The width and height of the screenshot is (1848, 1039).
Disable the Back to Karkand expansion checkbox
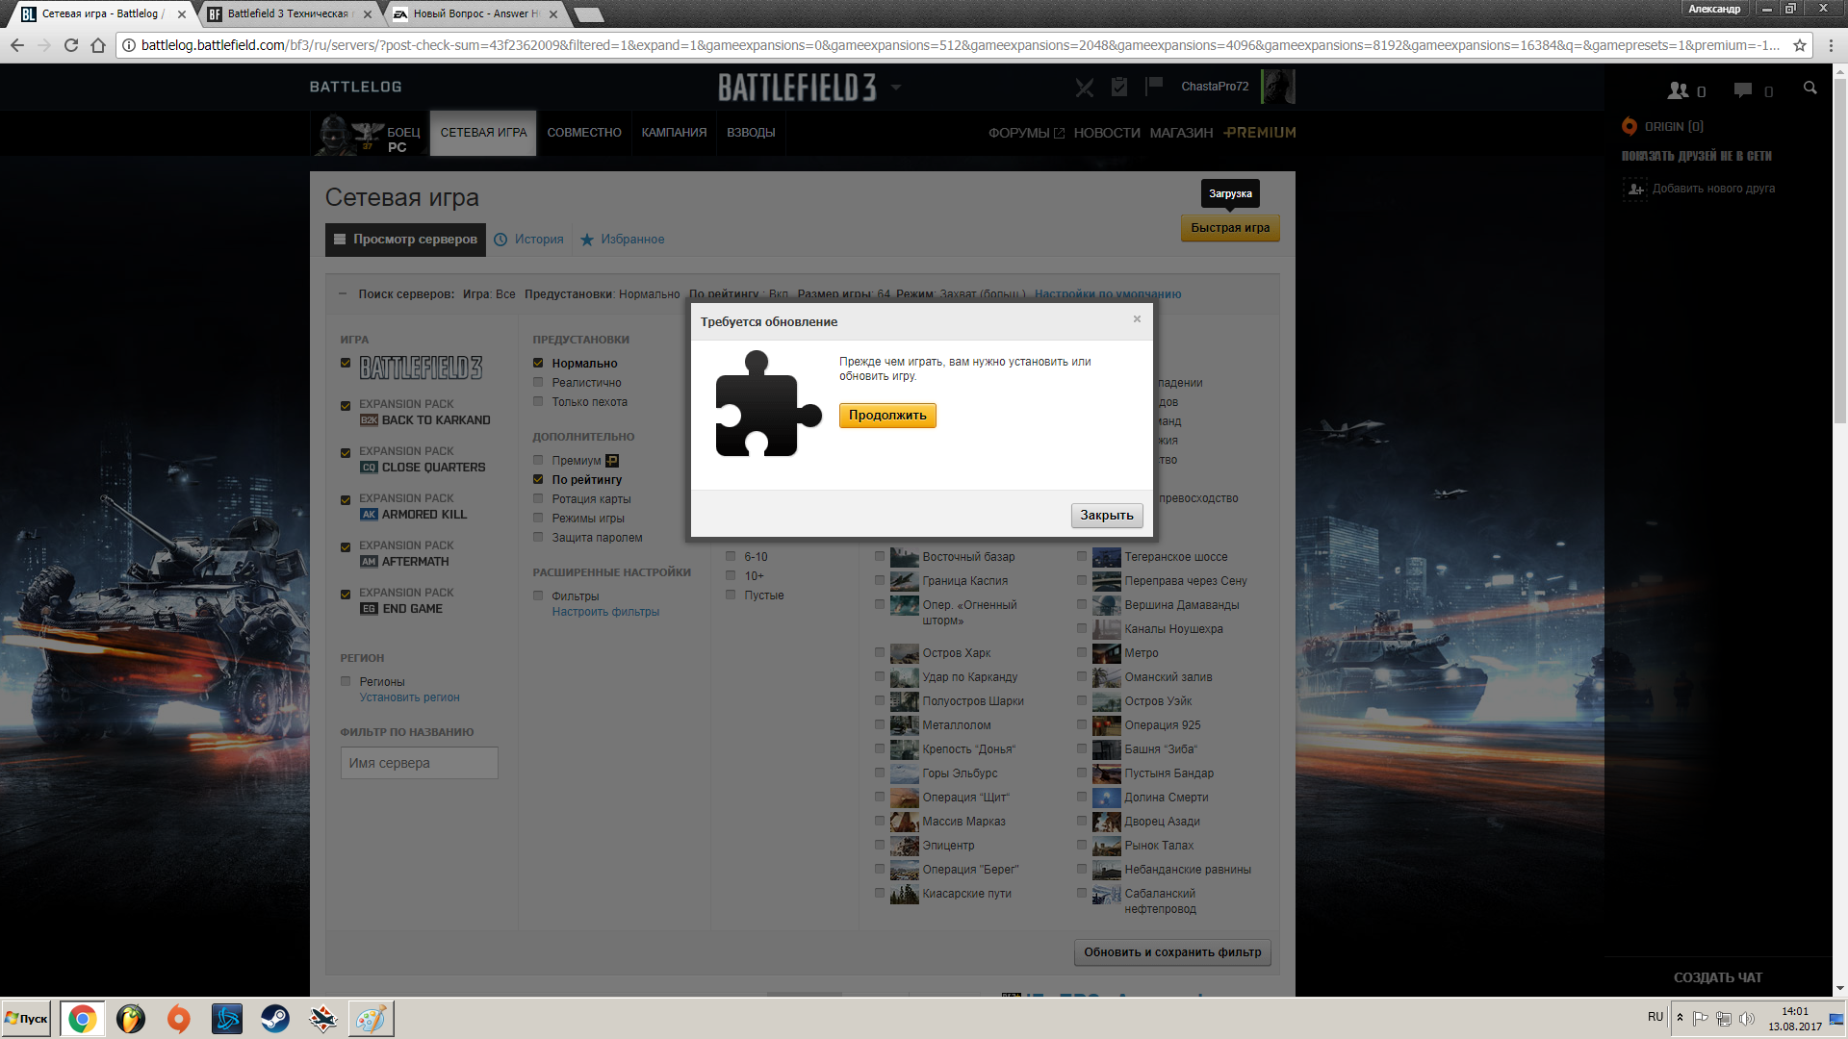[x=346, y=406]
